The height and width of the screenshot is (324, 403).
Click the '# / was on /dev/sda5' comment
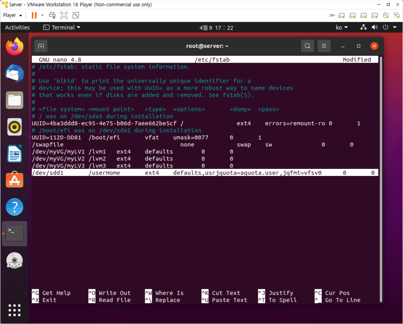[x=102, y=116]
